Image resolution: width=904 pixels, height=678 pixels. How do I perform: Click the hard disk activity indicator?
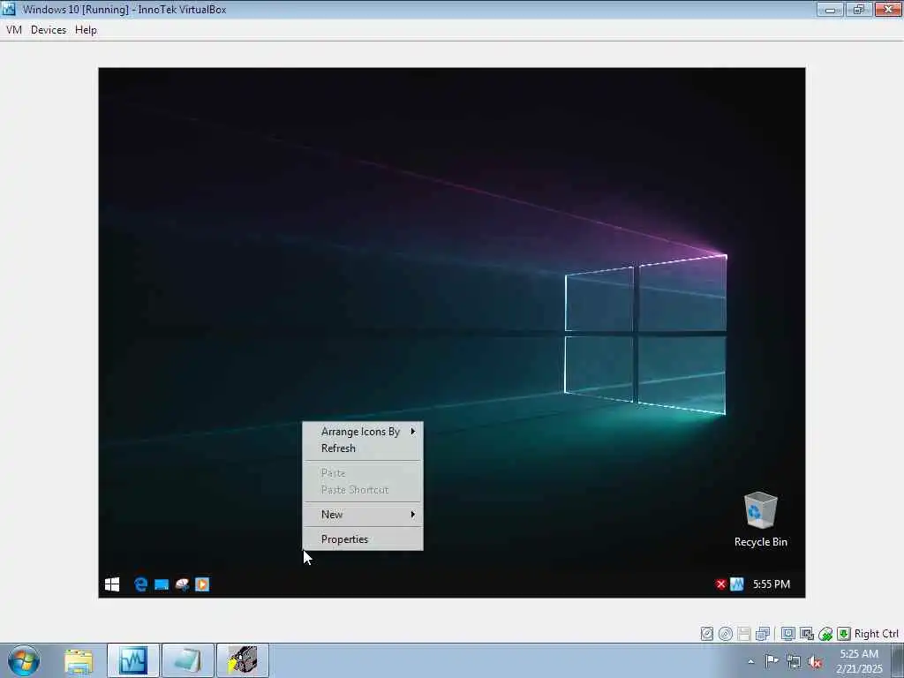pos(707,634)
